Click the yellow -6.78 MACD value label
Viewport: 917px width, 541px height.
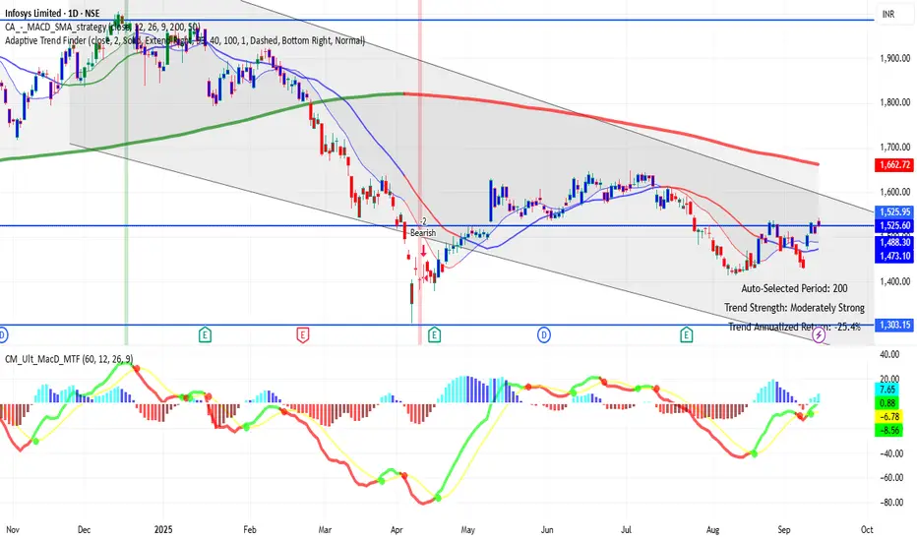[887, 417]
